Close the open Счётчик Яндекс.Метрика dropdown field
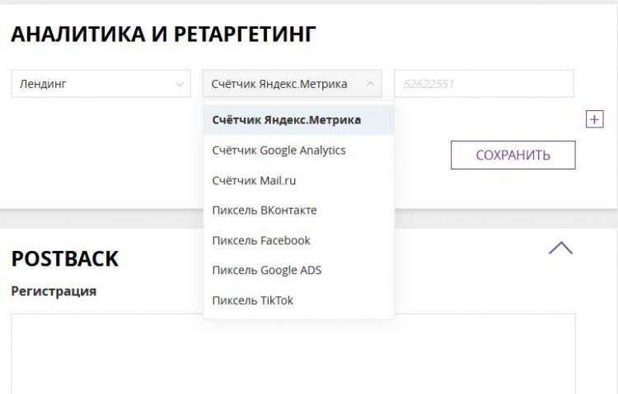The image size is (618, 394). [280, 84]
